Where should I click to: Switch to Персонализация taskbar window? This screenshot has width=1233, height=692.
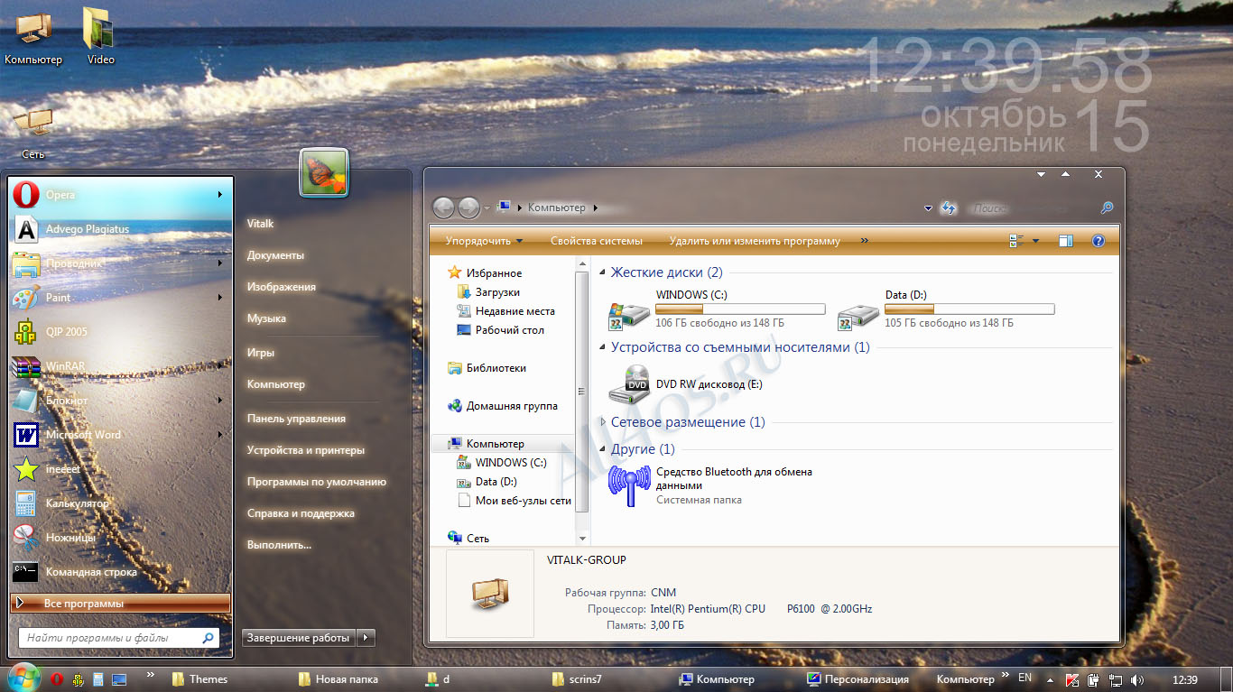tap(858, 679)
